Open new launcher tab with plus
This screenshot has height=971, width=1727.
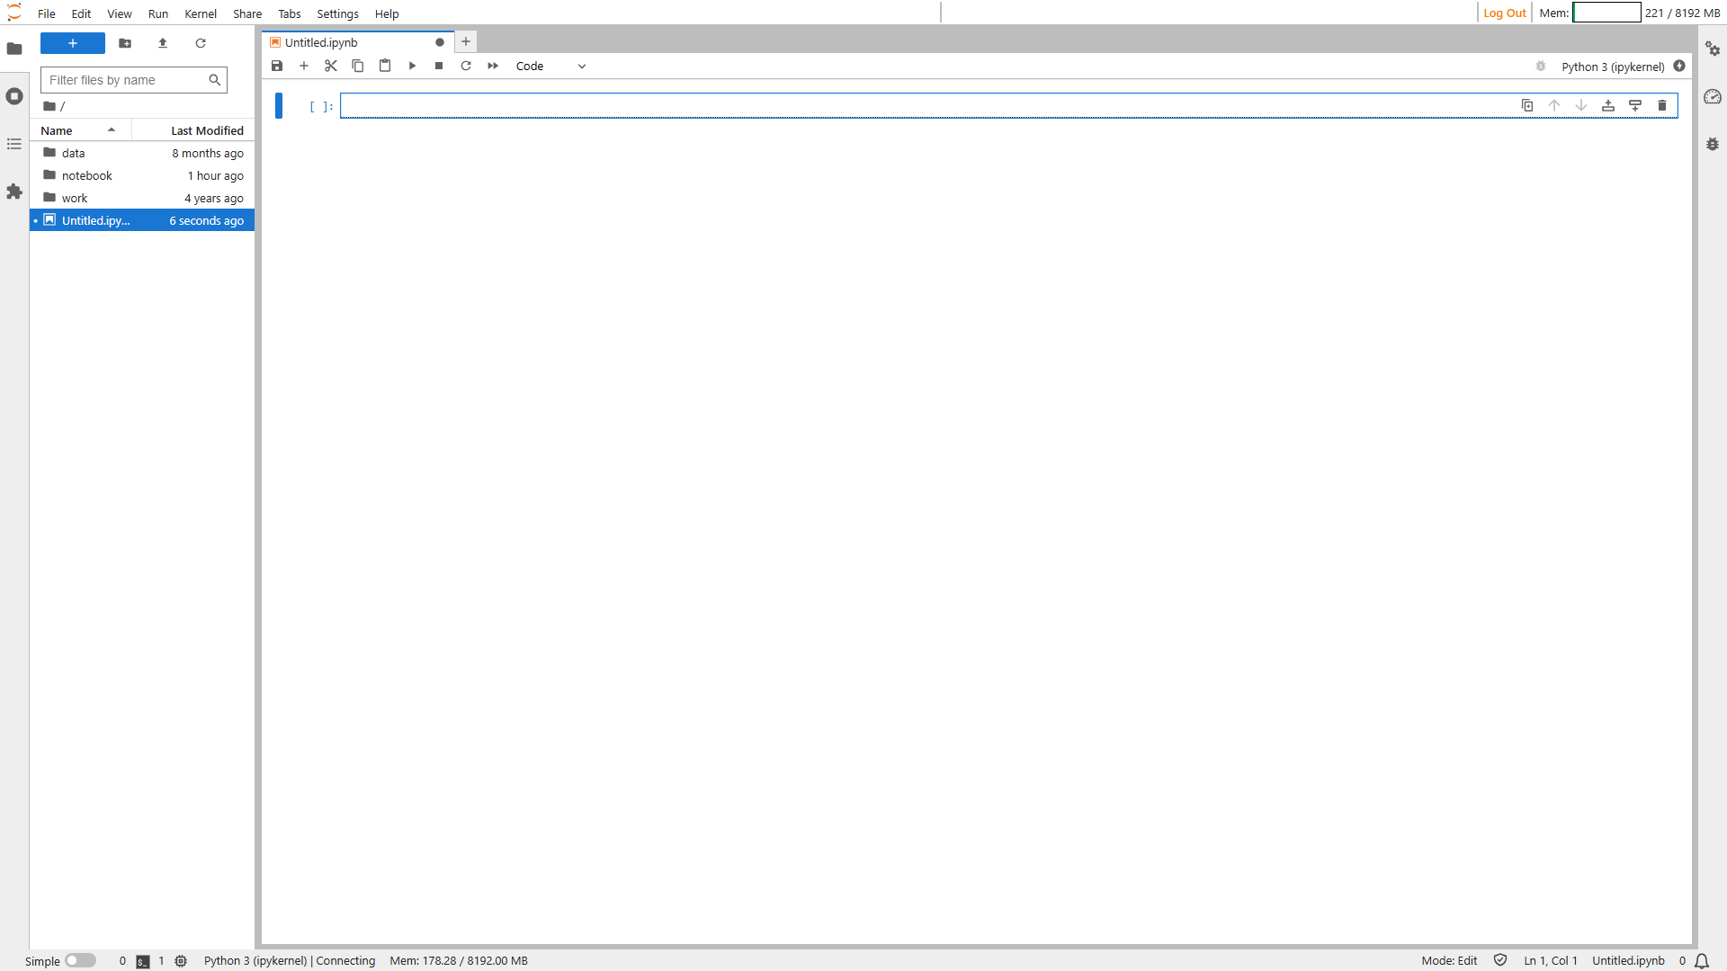pos(466,41)
